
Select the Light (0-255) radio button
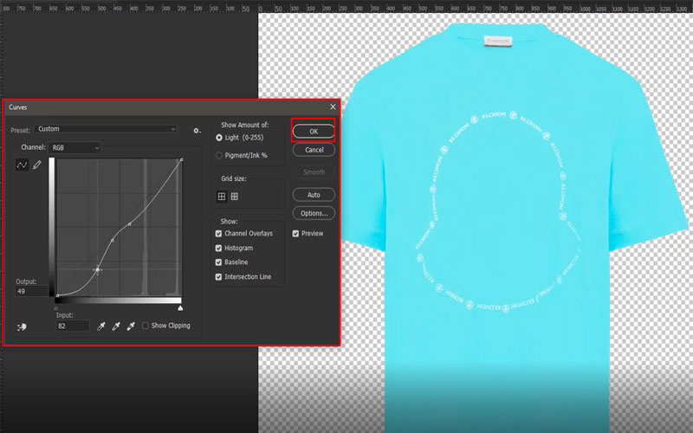(x=219, y=138)
